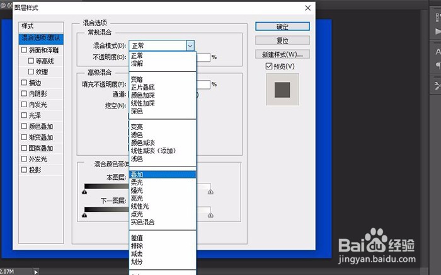The height and width of the screenshot is (275, 441).
Task: Choose 滤色 blend mode
Action: pyautogui.click(x=163, y=135)
